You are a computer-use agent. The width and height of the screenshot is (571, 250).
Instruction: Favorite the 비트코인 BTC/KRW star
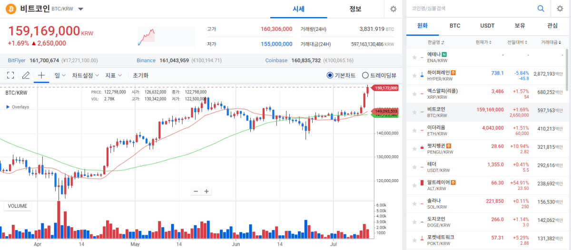click(x=414, y=112)
